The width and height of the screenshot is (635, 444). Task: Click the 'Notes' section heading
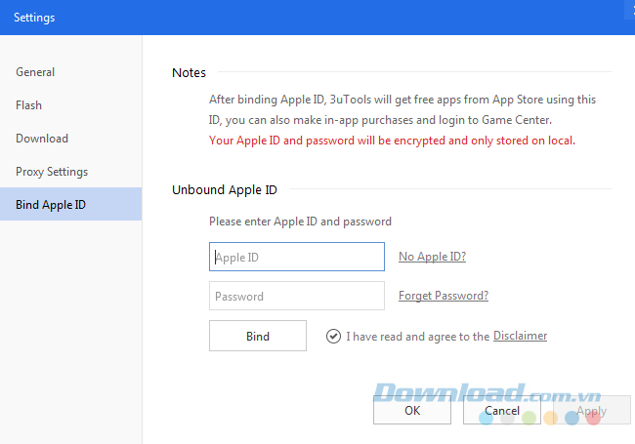189,73
